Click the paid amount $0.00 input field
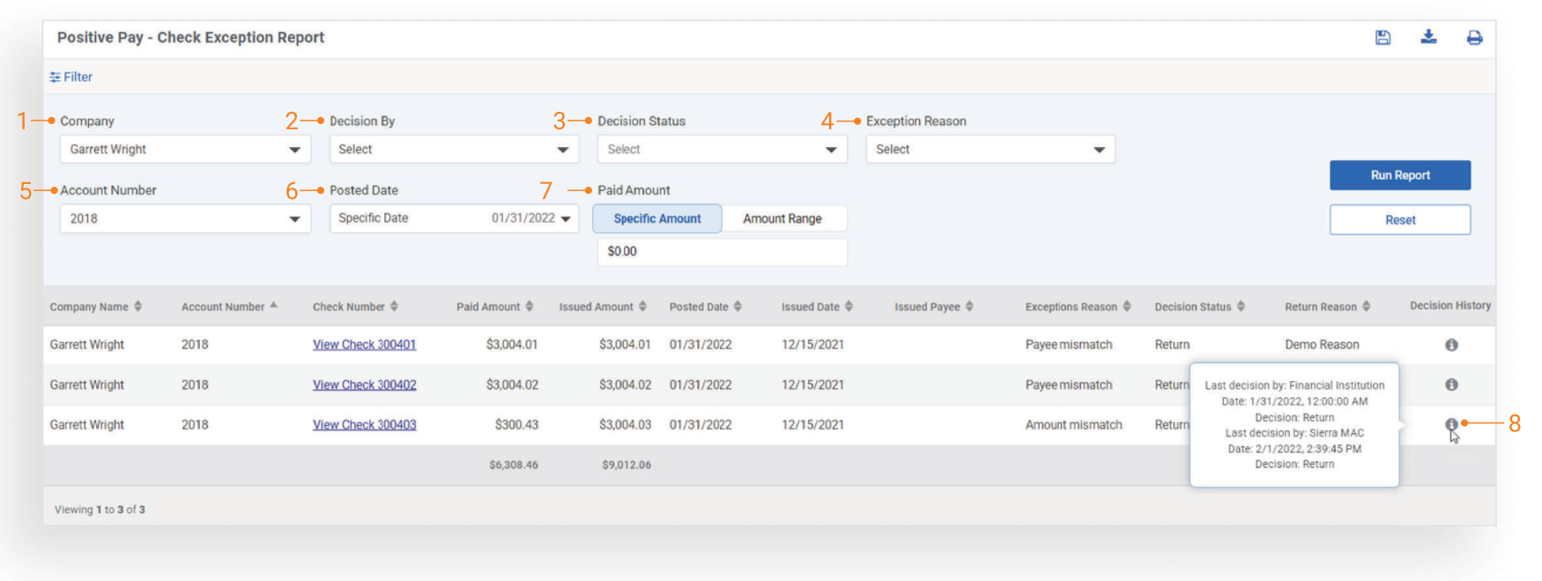 pos(722,252)
